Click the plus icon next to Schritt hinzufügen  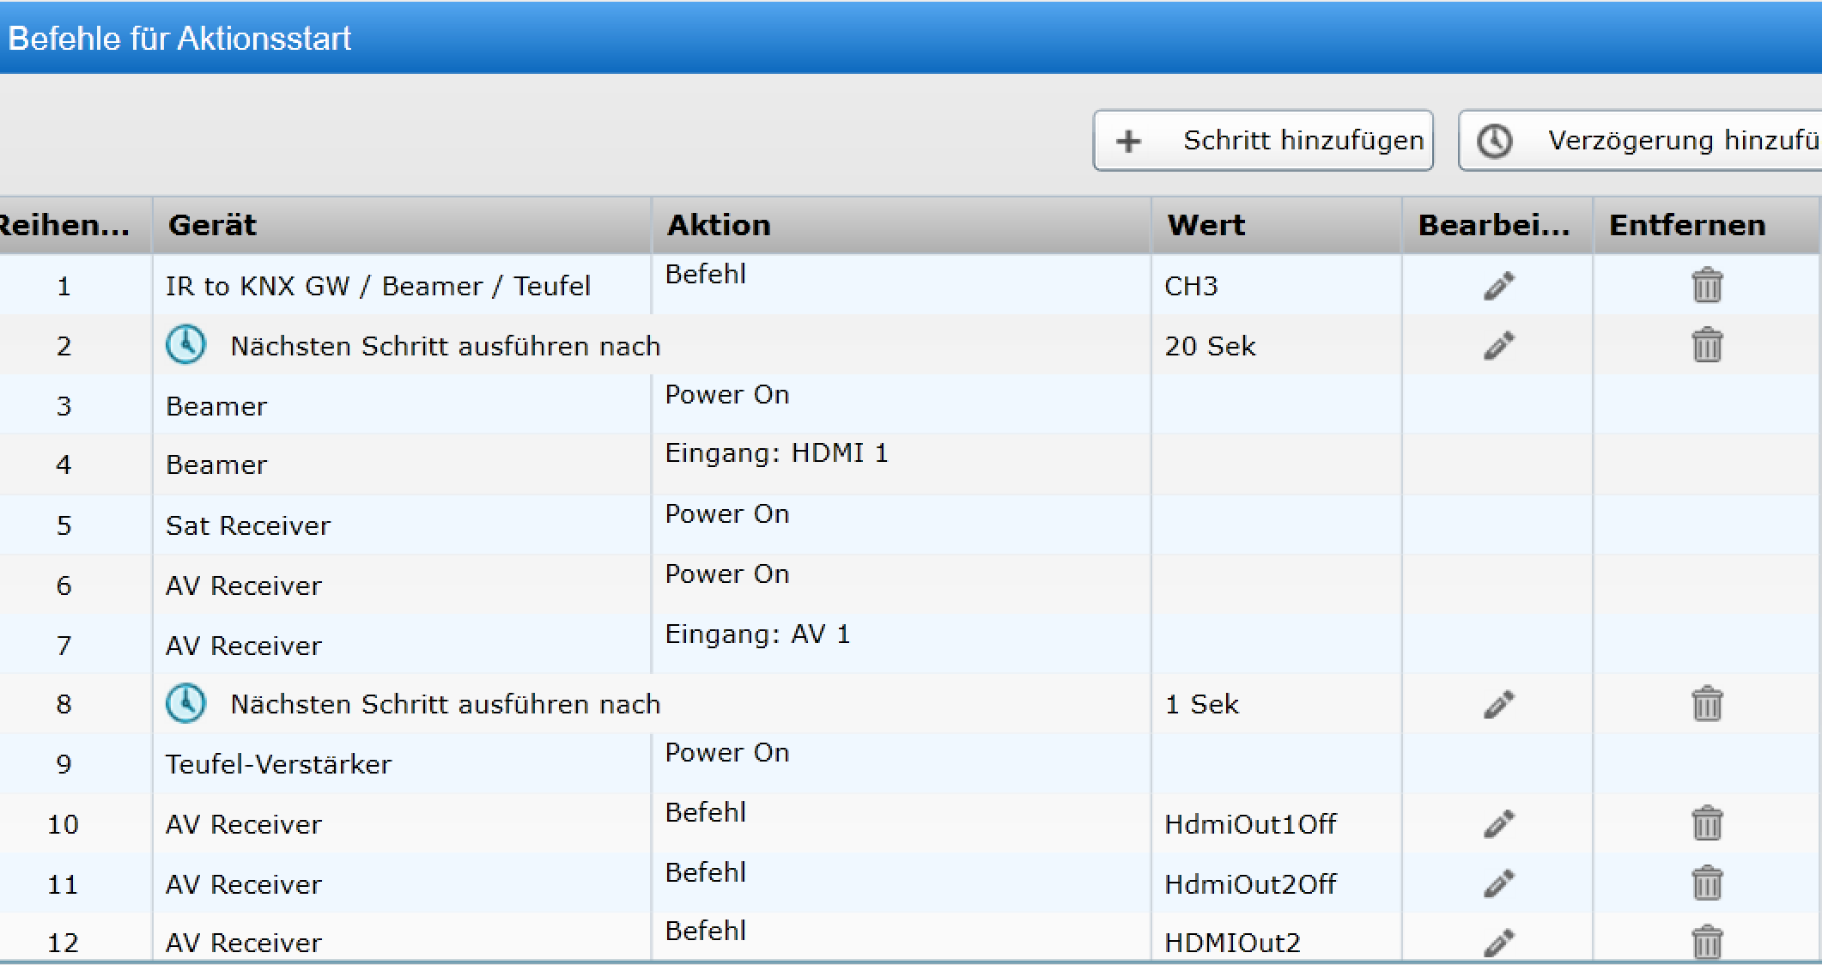coord(1130,140)
